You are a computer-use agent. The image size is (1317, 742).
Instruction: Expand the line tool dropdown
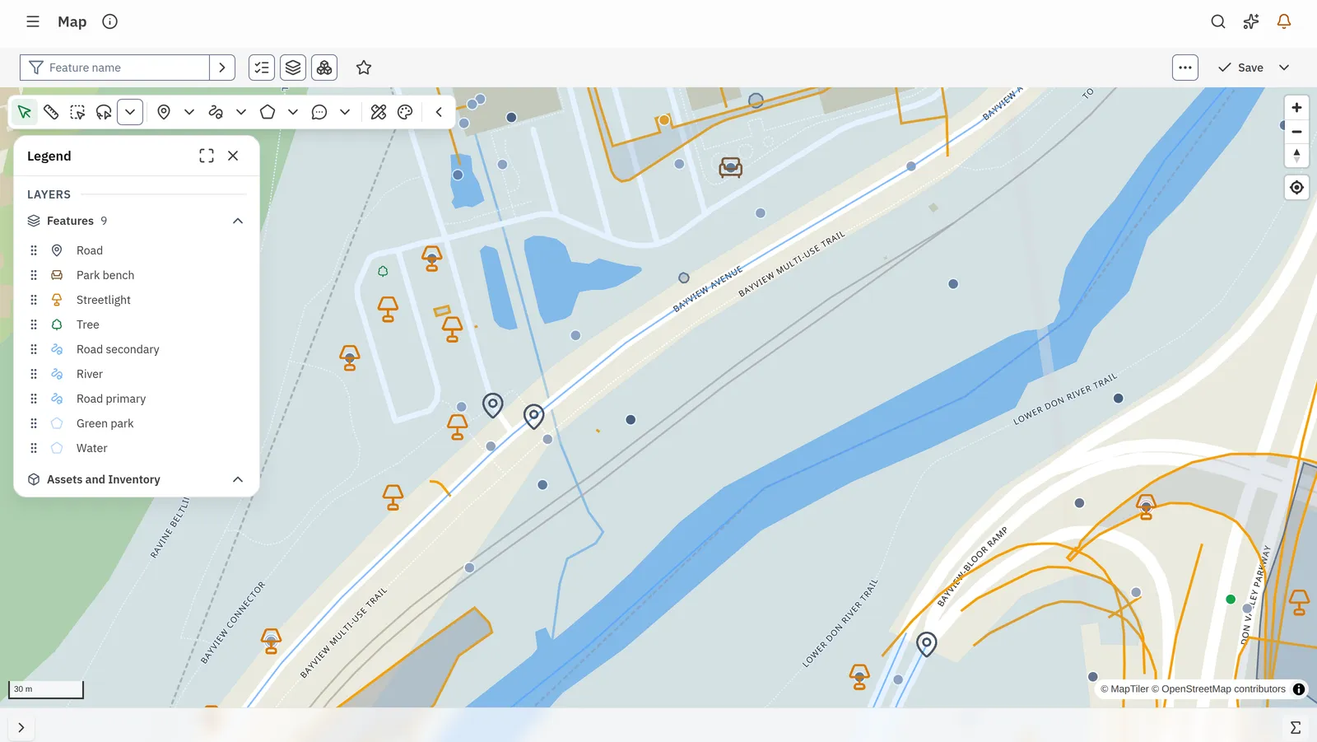240,112
